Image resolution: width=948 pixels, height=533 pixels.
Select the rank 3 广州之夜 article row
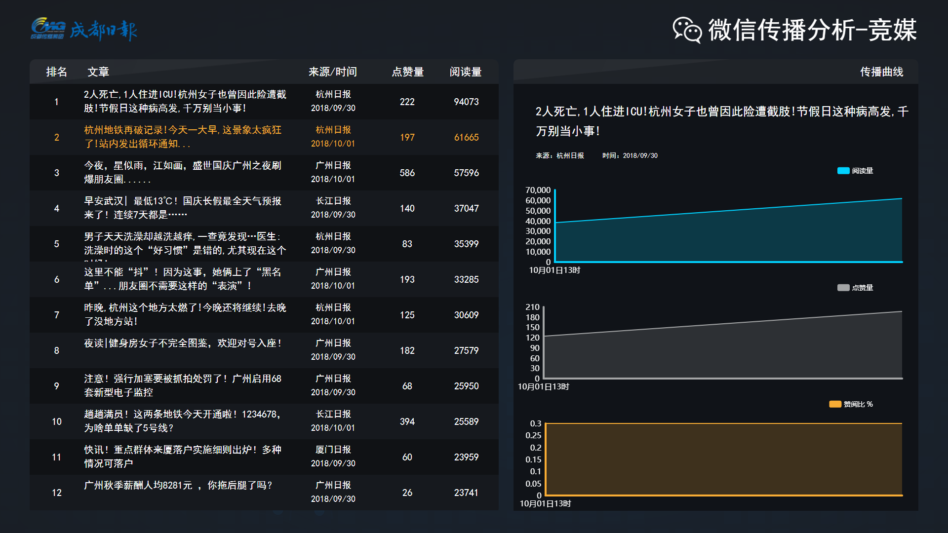[182, 172]
